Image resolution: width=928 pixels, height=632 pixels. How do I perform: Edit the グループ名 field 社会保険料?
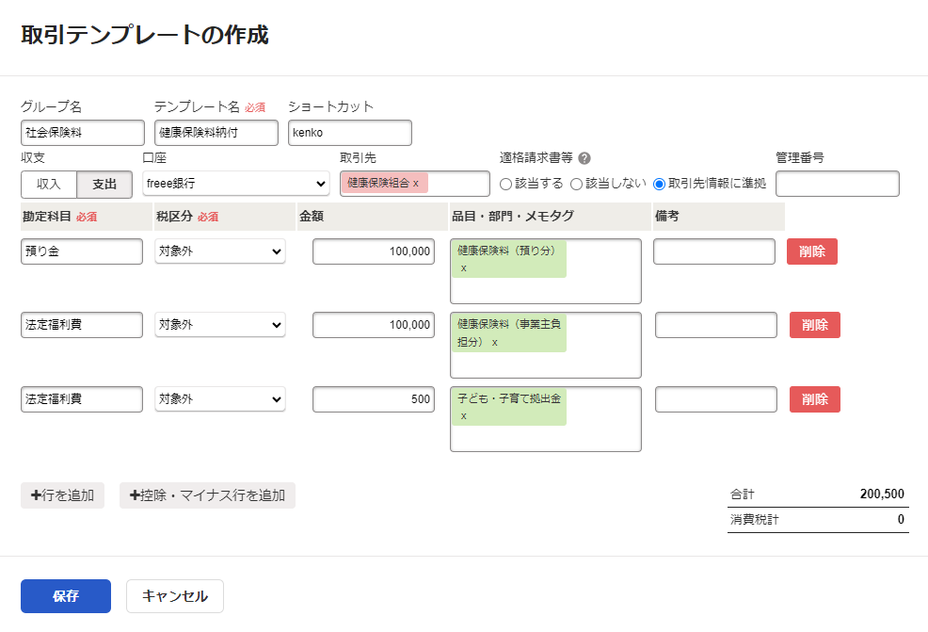(82, 133)
